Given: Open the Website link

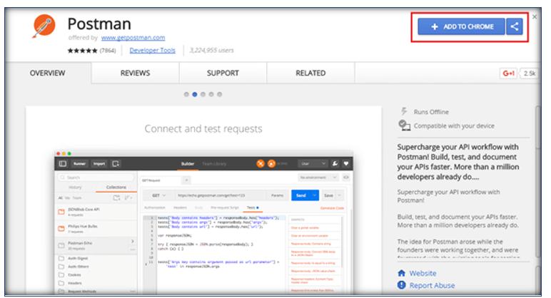Looking at the screenshot, I should (423, 273).
